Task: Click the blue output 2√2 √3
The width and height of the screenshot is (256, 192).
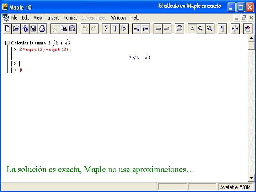Action: click(140, 57)
